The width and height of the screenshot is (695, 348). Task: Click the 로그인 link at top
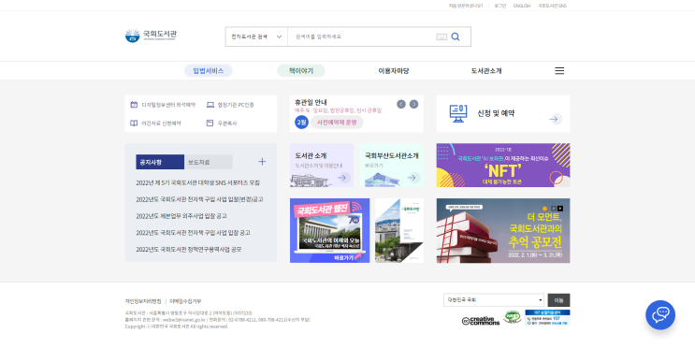point(500,6)
